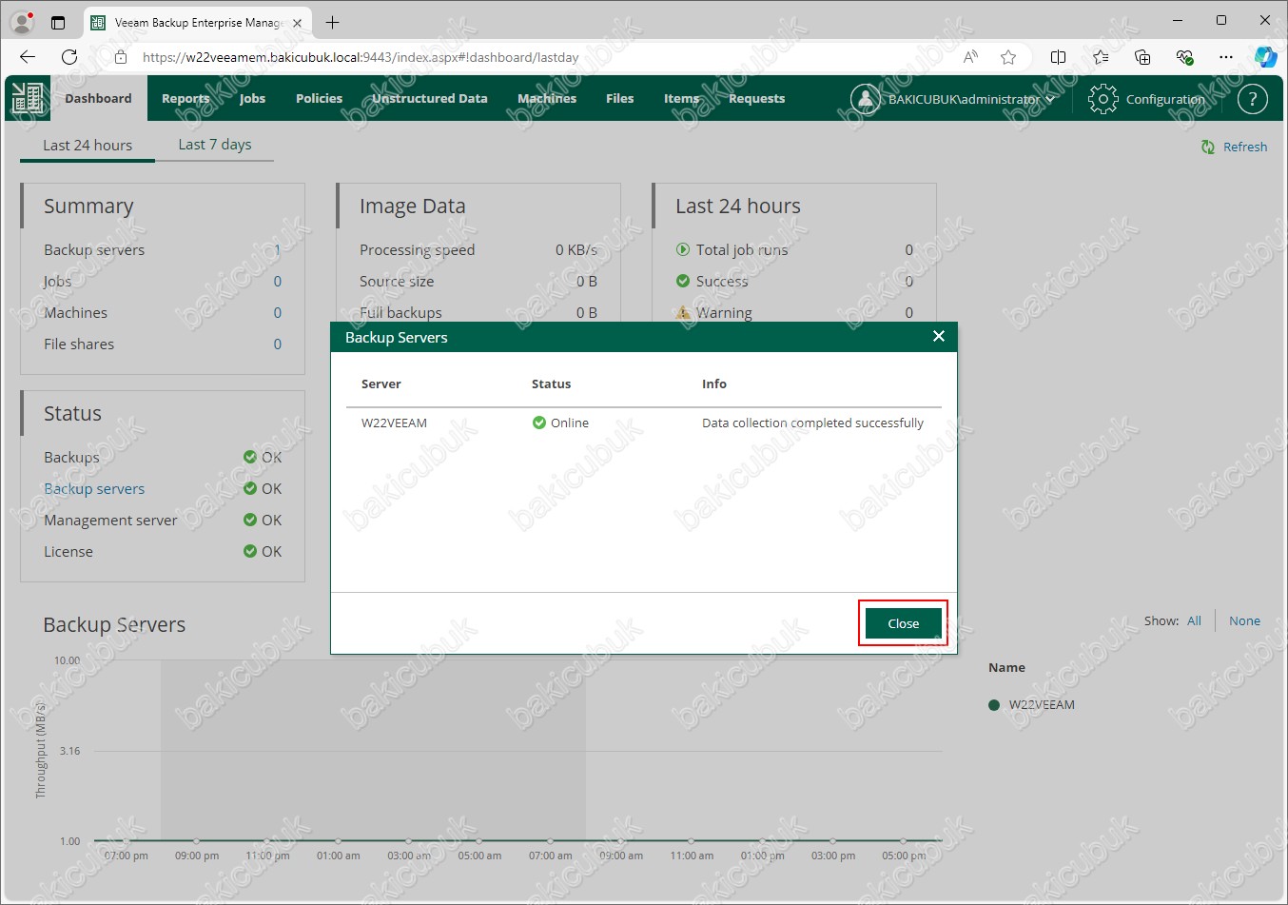The image size is (1288, 905).
Task: Open browser split screen icon
Action: point(1058,57)
